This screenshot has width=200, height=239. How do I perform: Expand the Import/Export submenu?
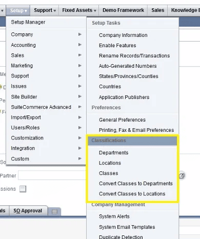click(46, 117)
